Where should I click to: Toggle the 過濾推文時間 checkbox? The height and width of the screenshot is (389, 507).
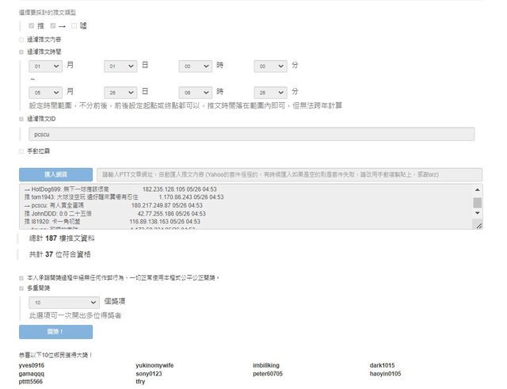pyautogui.click(x=21, y=51)
